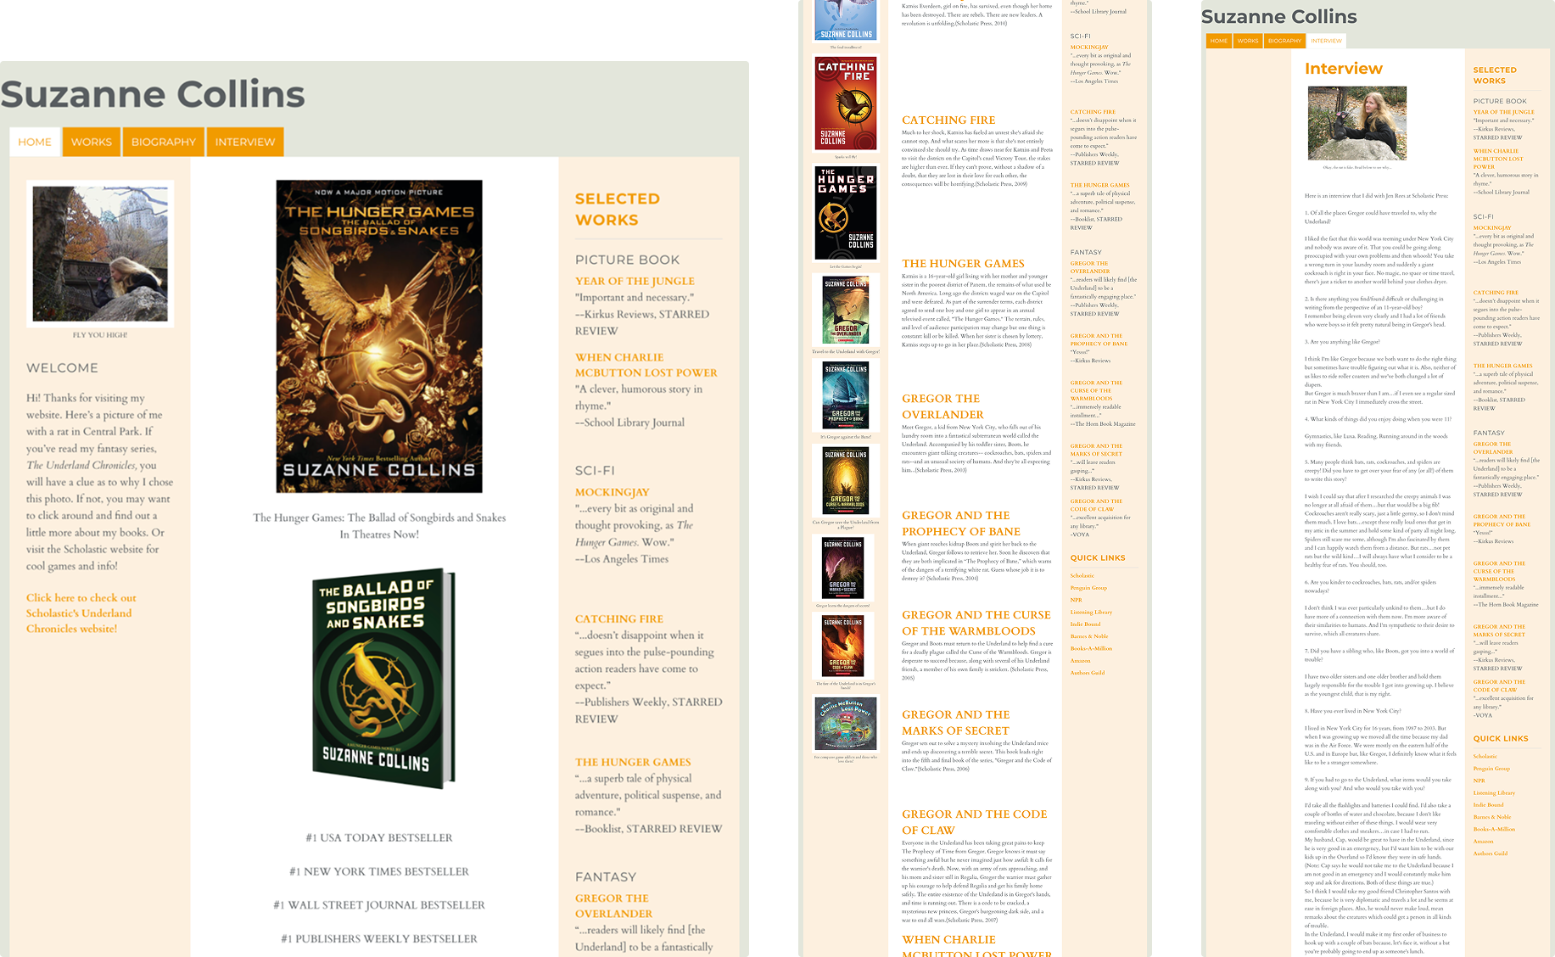Open MOCKINGJAY in the works page sidebar
This screenshot has width=1555, height=957.
click(x=1089, y=48)
